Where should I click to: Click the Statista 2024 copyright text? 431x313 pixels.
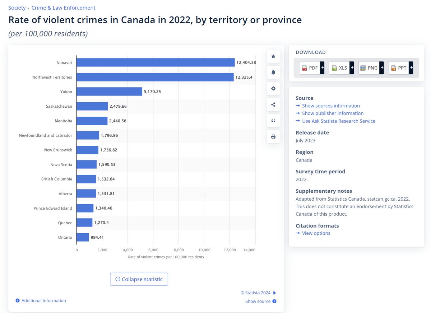point(256,293)
